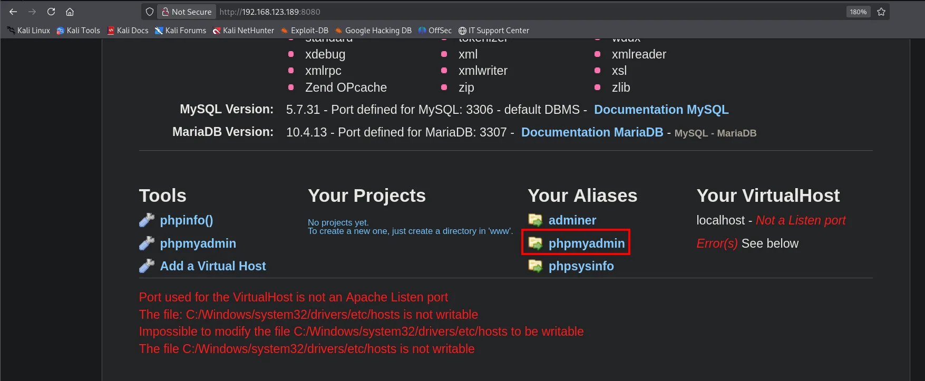Viewport: 925px width, 381px height.
Task: Open phpinfo() under Tools
Action: pyautogui.click(x=187, y=220)
